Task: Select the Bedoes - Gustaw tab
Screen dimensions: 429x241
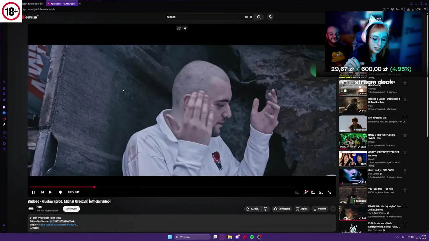Action: (62, 4)
